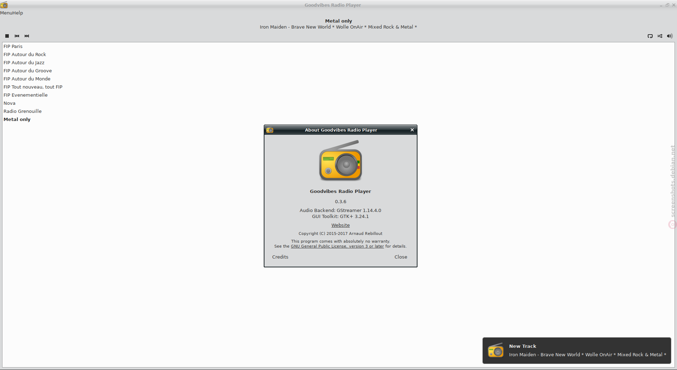Click the Audio Backend GStreamer text

click(341, 210)
